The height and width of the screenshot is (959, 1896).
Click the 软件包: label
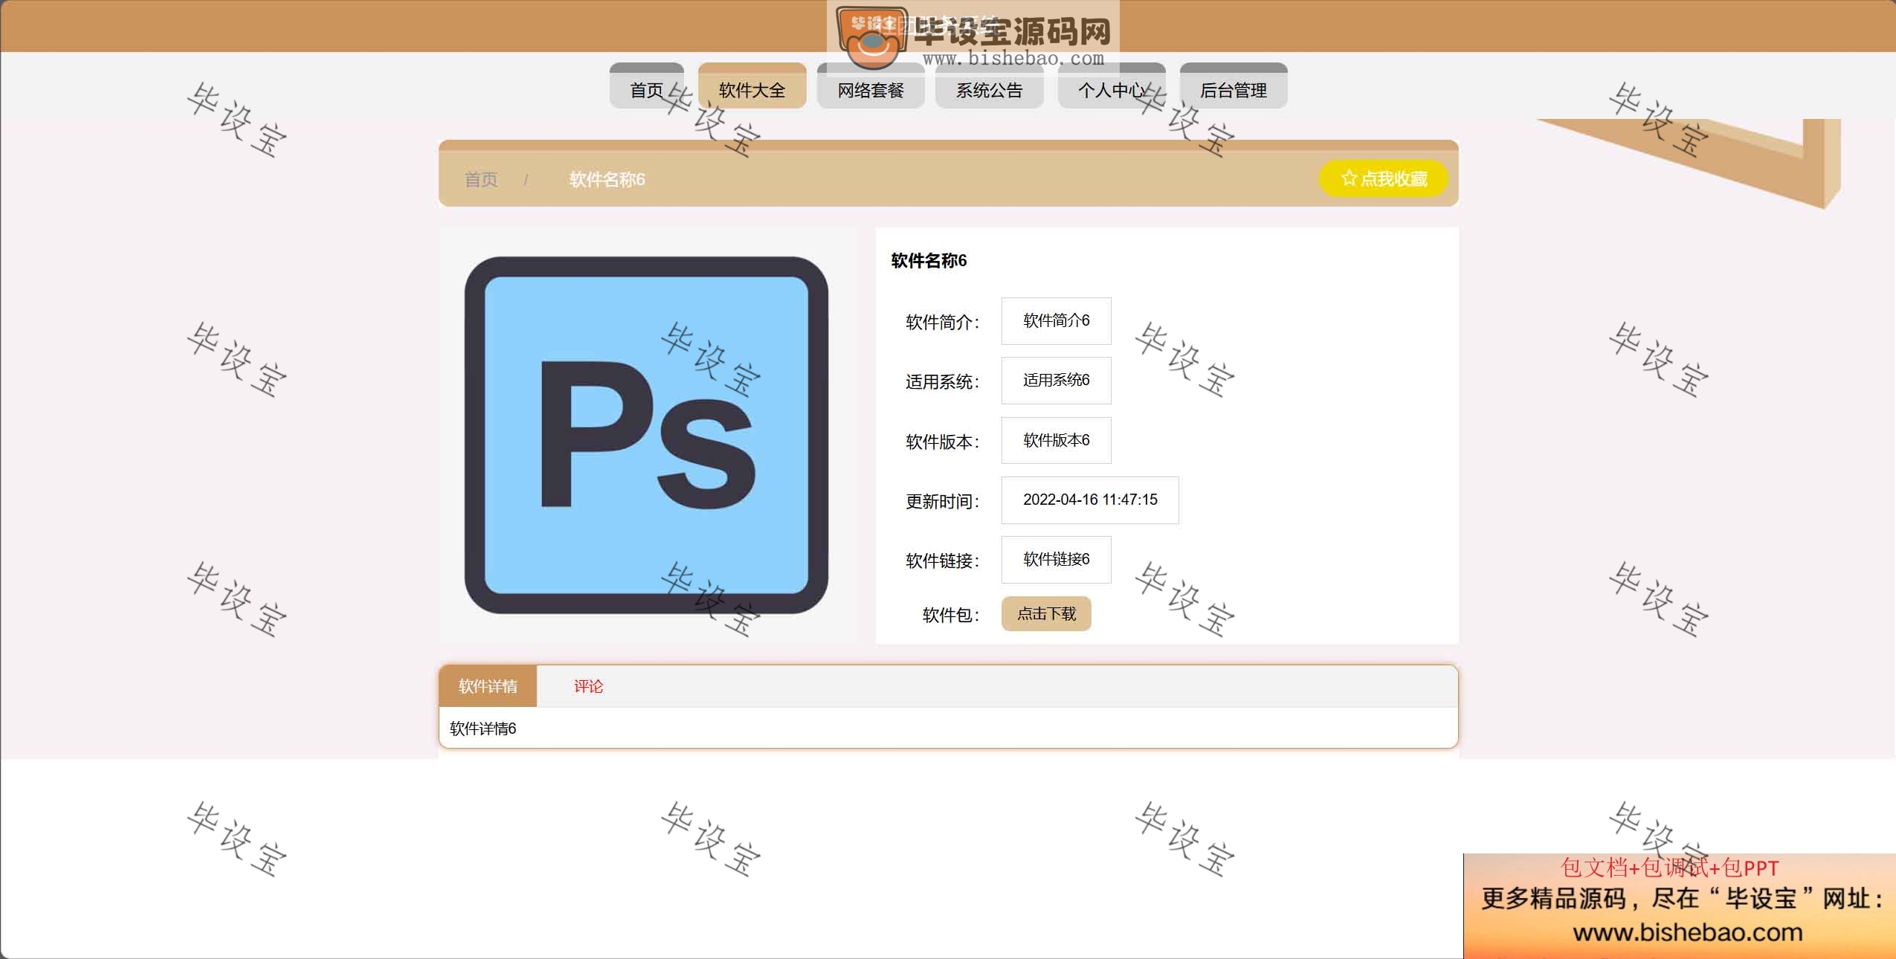950,615
